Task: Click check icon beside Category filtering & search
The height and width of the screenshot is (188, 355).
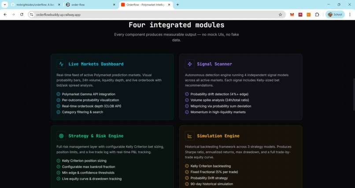Action: point(59,112)
